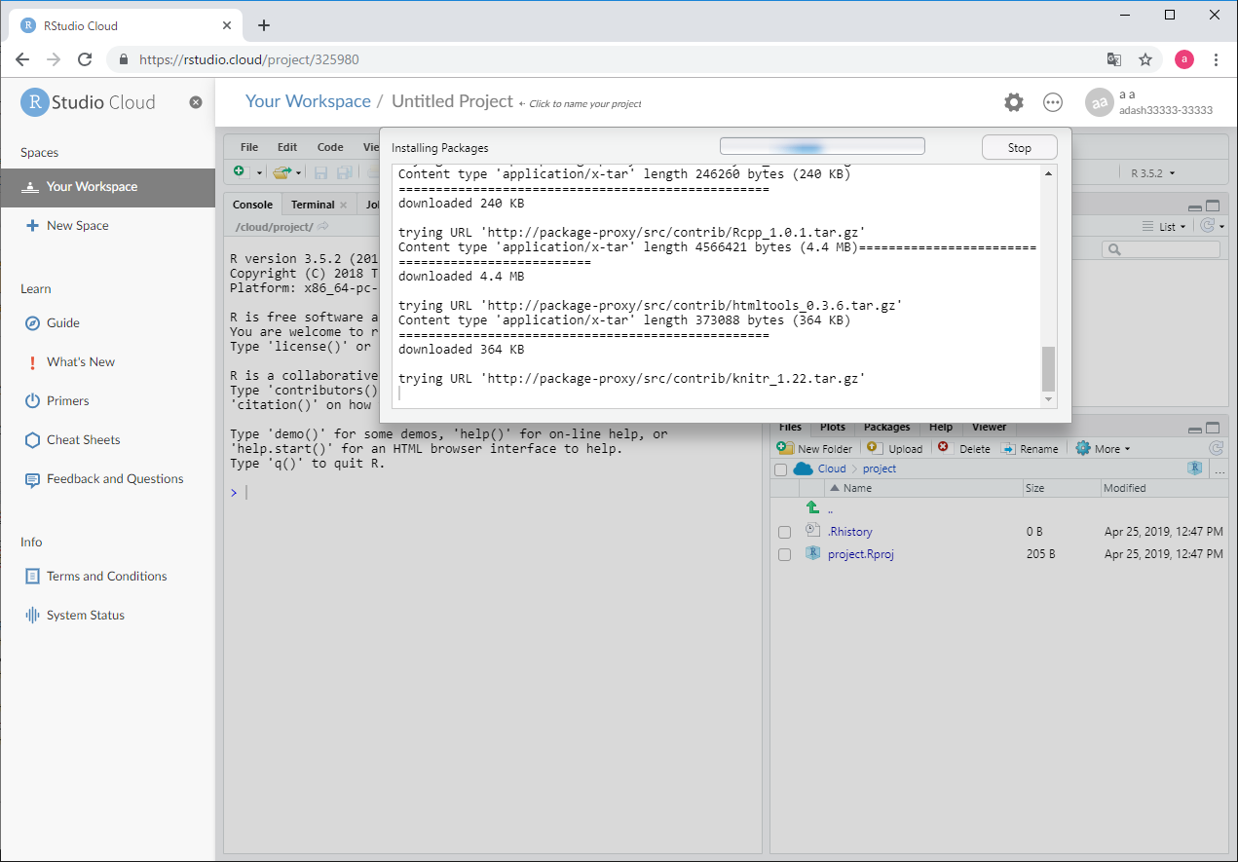Switch to the Terminal tab
This screenshot has height=862, width=1238.
[313, 205]
